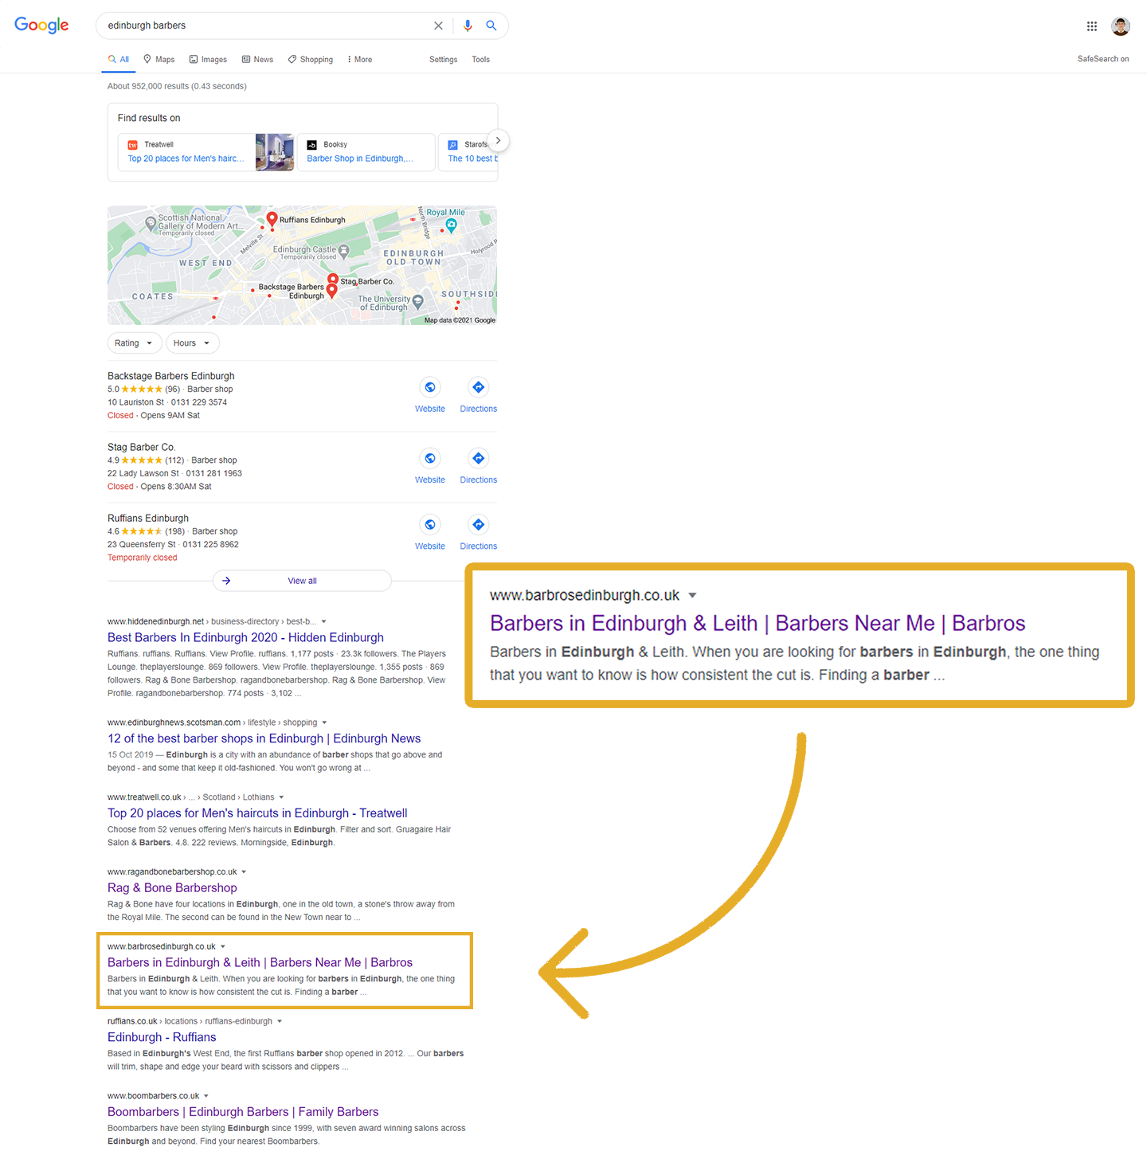Expand options arrow for hiddenedinburgh.net result
The image size is (1147, 1159).
(323, 622)
